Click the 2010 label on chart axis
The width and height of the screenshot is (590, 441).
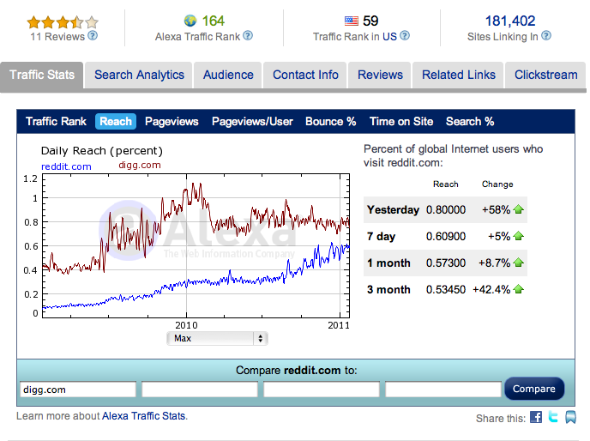coord(186,325)
